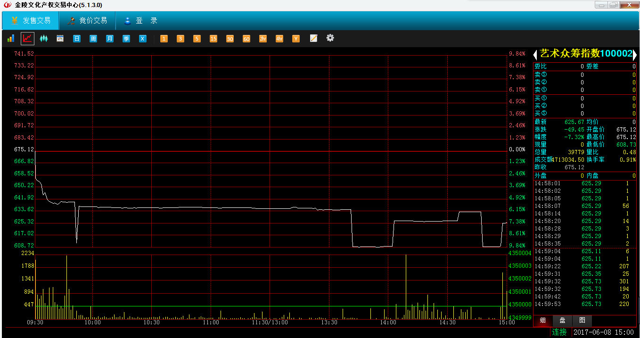Click the lowest price 608.73 value
Viewport: 640px width, 338px height.
pos(626,144)
